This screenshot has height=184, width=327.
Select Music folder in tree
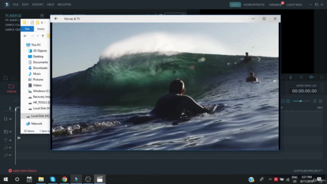[37, 74]
